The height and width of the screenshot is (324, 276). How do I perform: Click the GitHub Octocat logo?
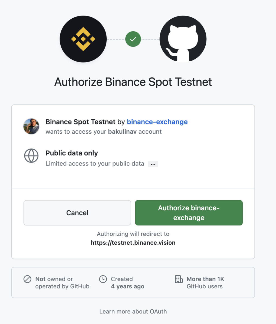183,39
